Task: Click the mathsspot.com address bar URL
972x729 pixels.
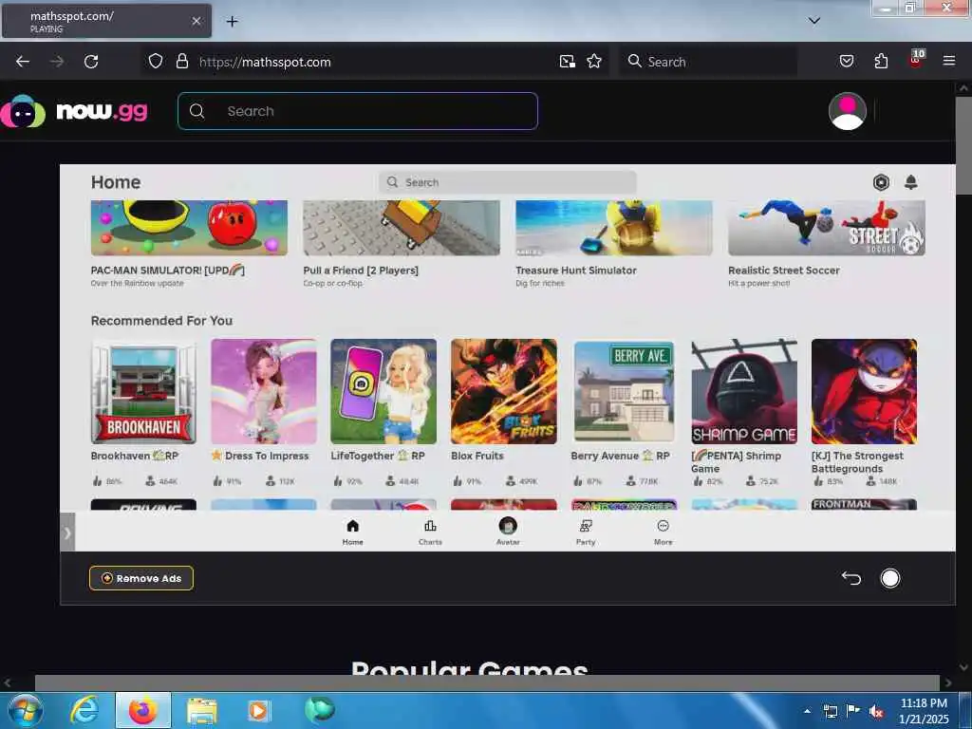Action: [265, 62]
